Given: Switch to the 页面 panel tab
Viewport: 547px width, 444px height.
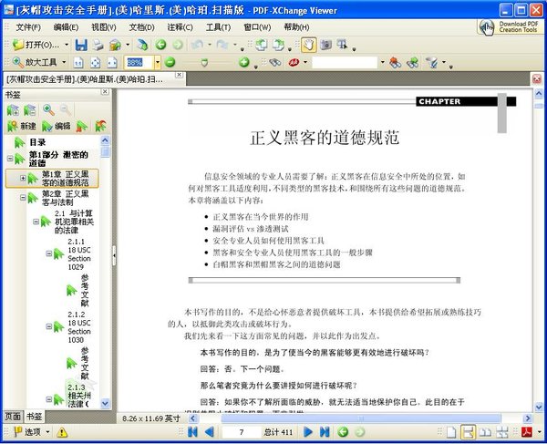Looking at the screenshot, I should tap(13, 416).
